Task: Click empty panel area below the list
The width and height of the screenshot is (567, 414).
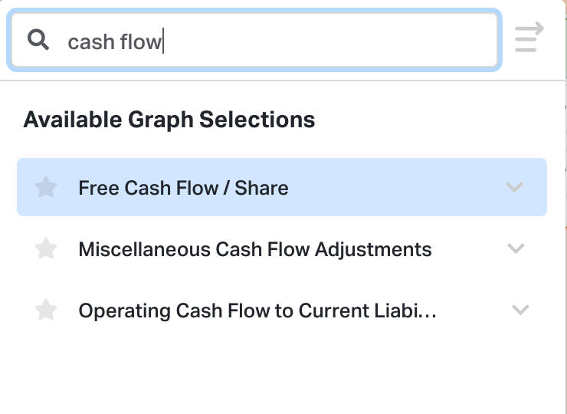Action: tap(283, 372)
